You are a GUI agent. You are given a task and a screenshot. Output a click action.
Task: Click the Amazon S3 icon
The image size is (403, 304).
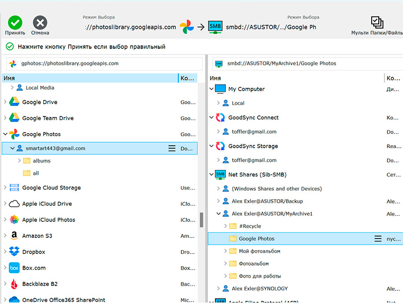pos(14,236)
